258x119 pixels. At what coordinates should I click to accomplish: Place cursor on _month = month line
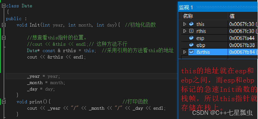(x=46, y=83)
